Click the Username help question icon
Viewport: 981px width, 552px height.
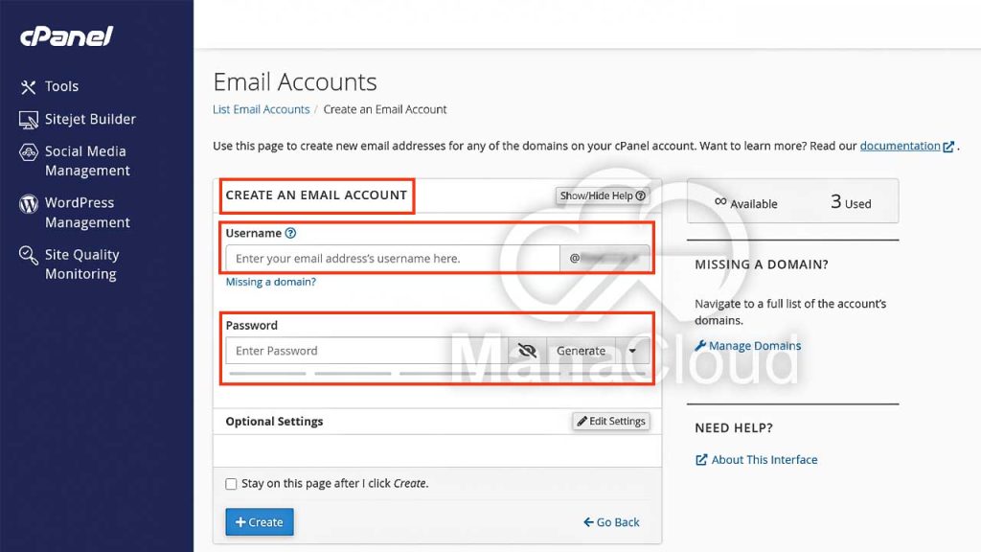tap(291, 233)
